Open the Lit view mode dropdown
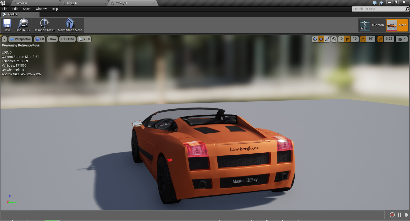 (x=40, y=39)
